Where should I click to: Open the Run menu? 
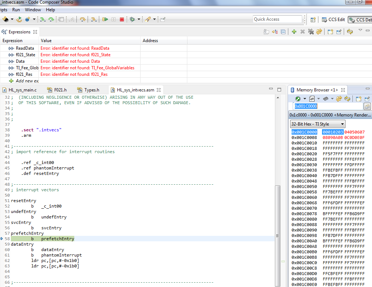[x=16, y=10]
